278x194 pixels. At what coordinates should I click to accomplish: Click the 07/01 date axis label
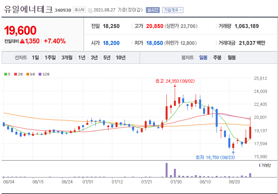(x=88, y=182)
